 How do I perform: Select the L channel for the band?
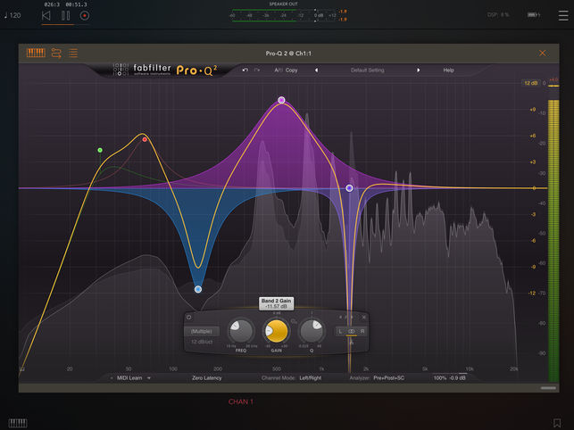point(340,331)
